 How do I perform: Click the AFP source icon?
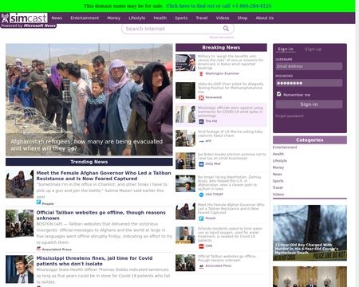coord(201,141)
